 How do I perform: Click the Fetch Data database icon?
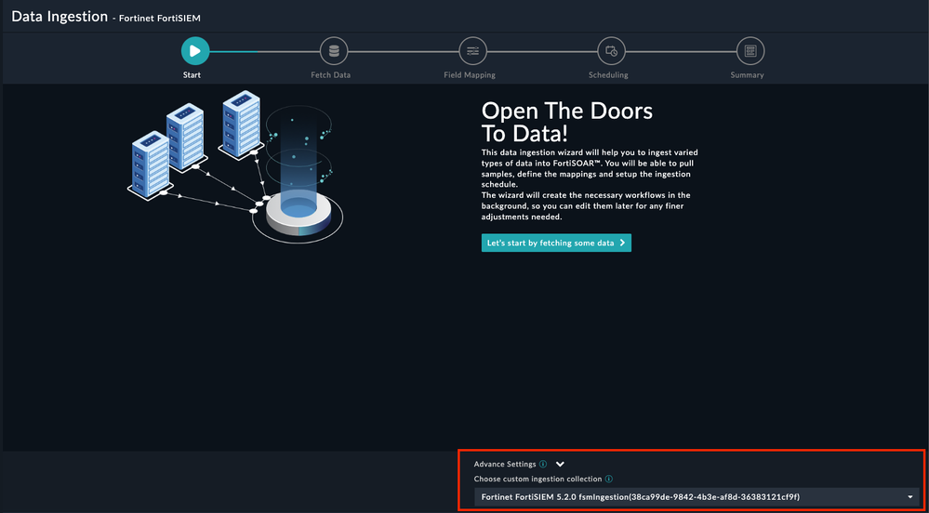334,51
